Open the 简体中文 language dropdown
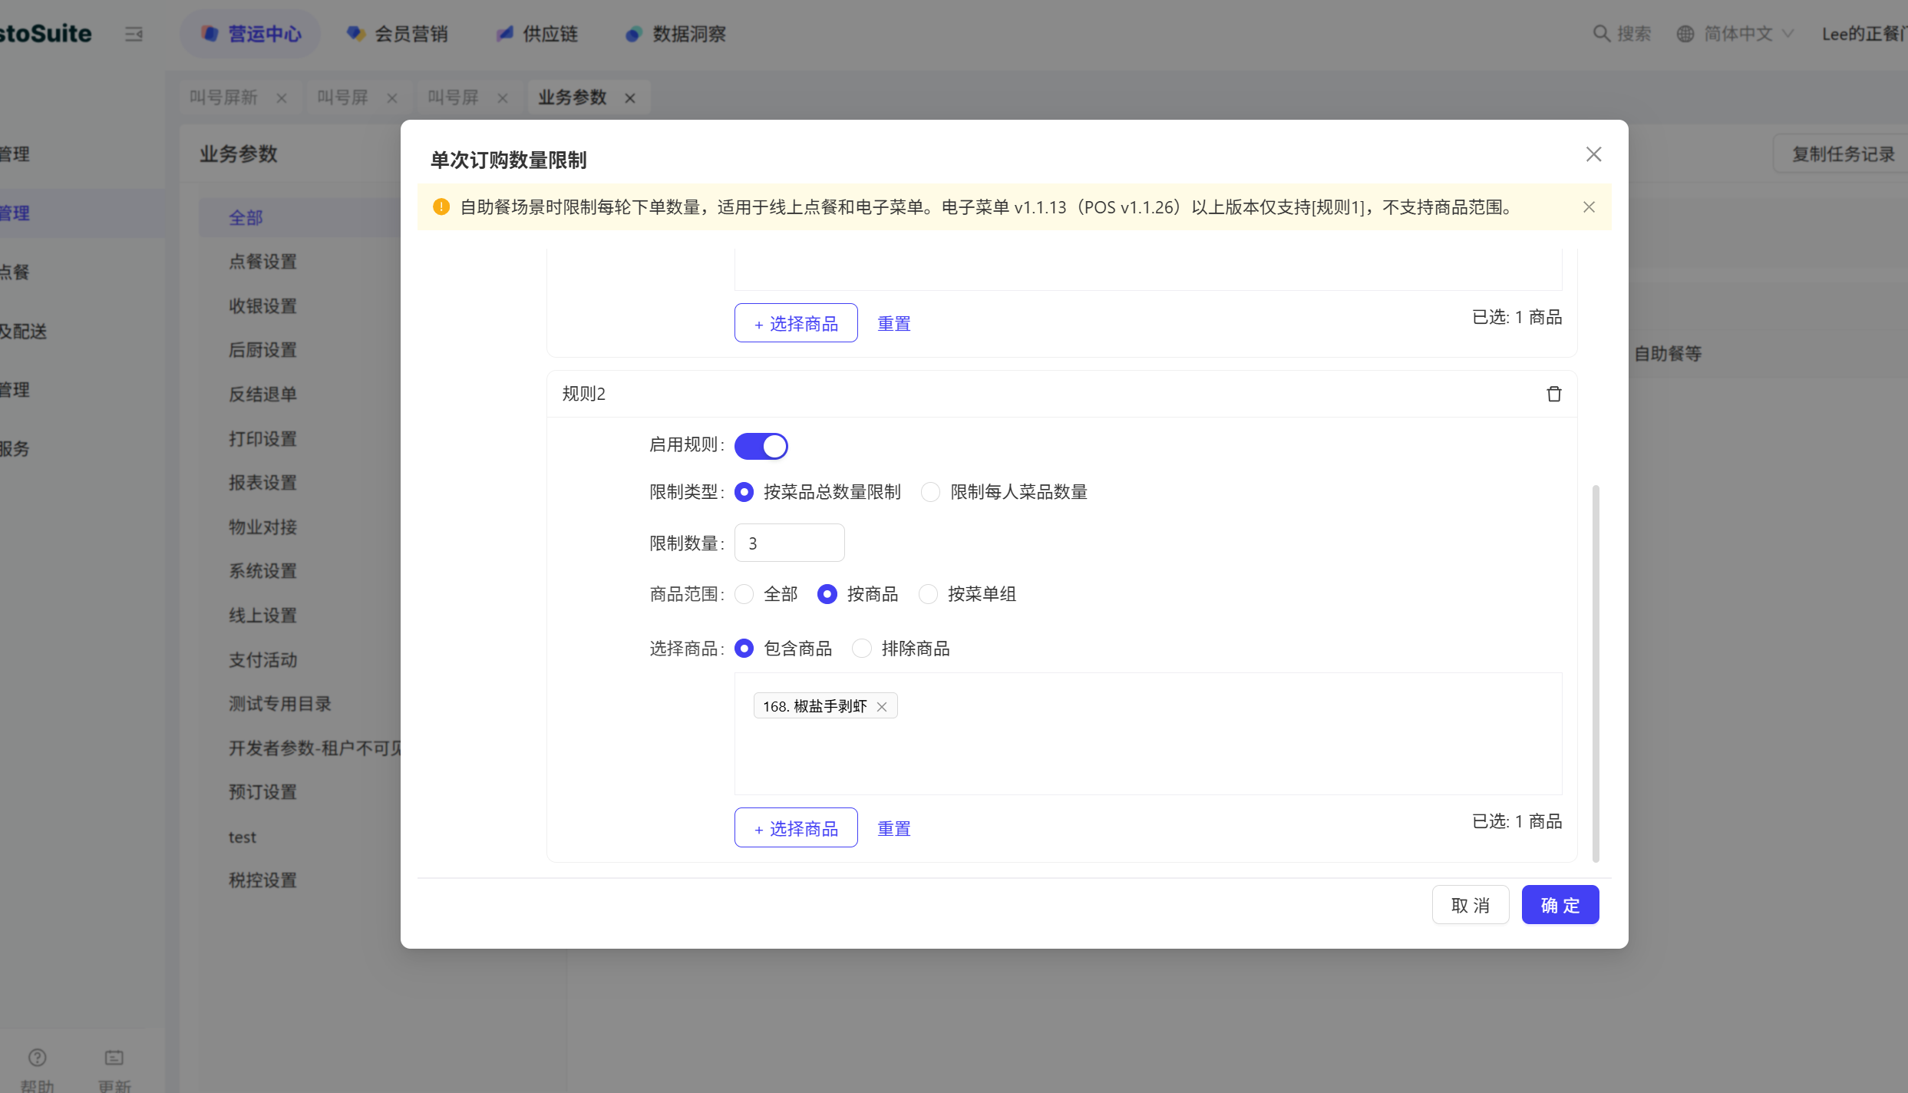 pyautogui.click(x=1738, y=34)
